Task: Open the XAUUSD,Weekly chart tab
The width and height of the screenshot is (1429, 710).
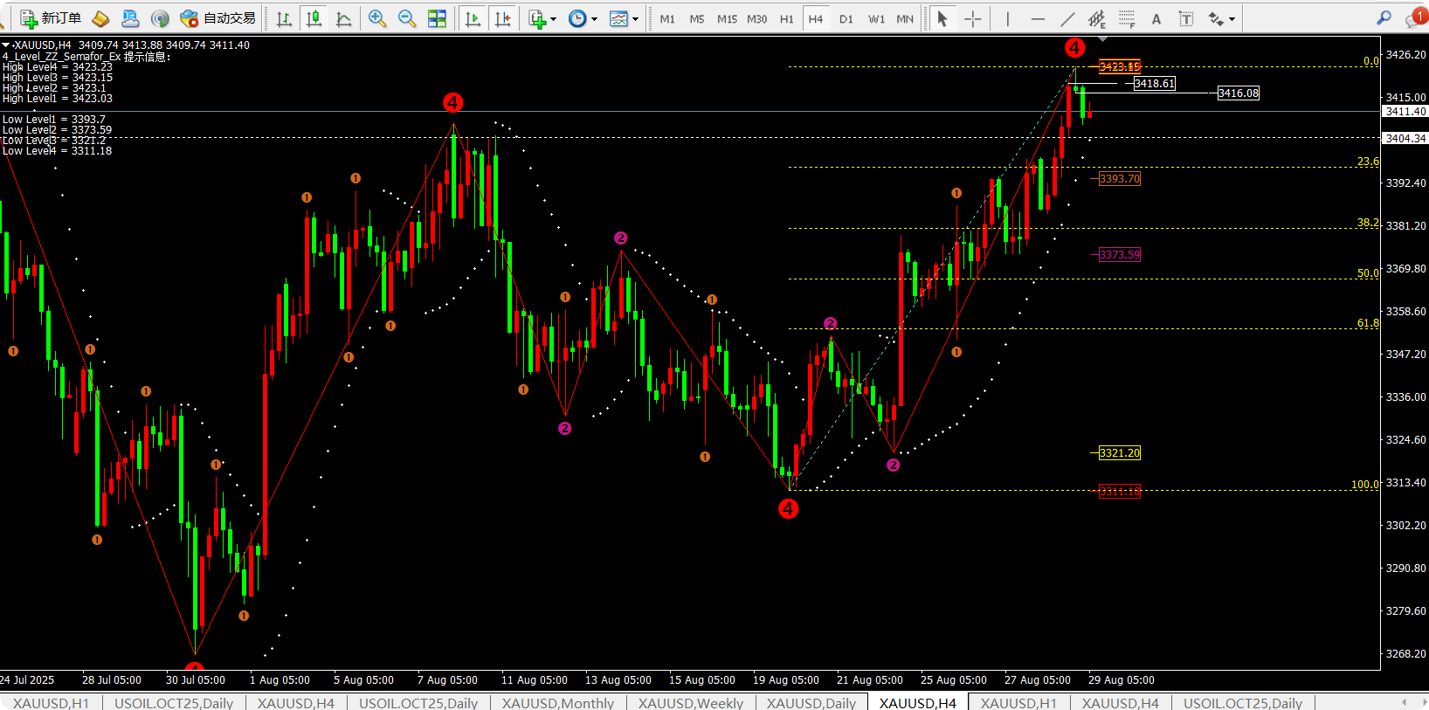Action: tap(690, 703)
